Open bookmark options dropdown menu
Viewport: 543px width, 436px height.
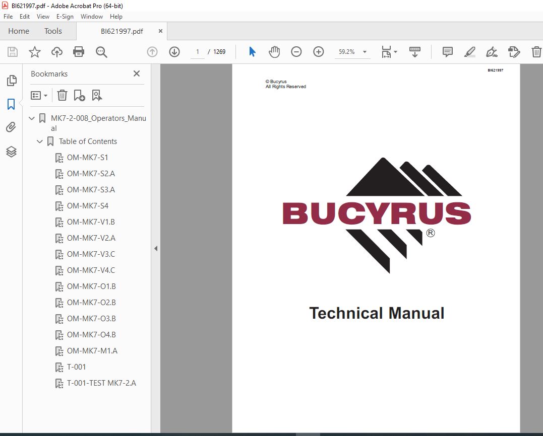[x=39, y=95]
